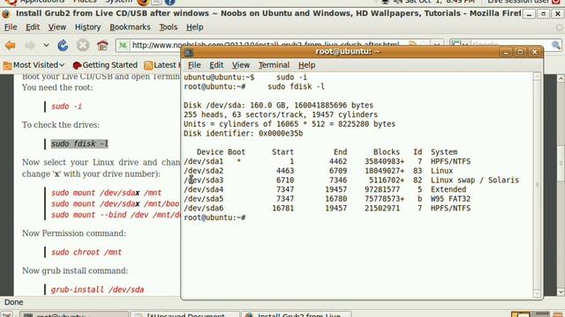The height and width of the screenshot is (317, 565).
Task: Open Firefox Bookmarks menu
Action: [x=130, y=27]
